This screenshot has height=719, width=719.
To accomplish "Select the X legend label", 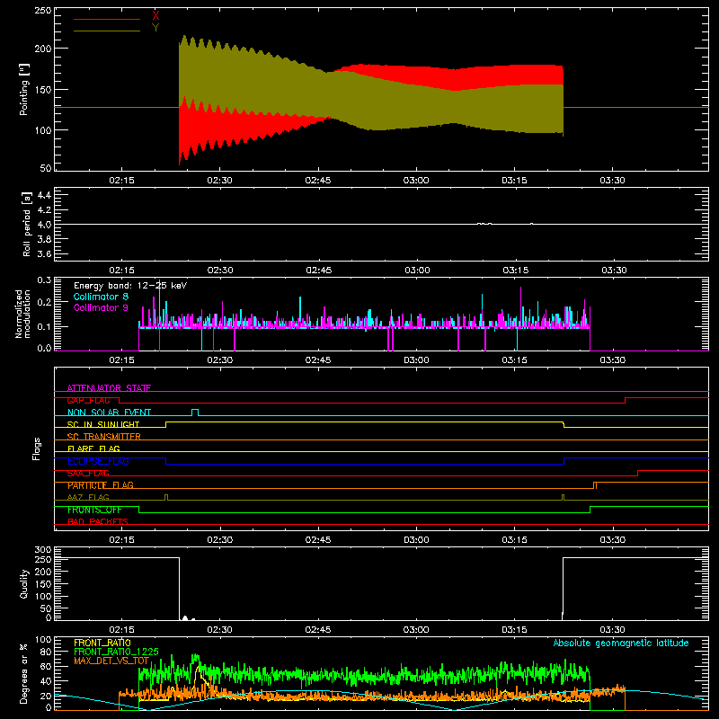I will point(155,16).
